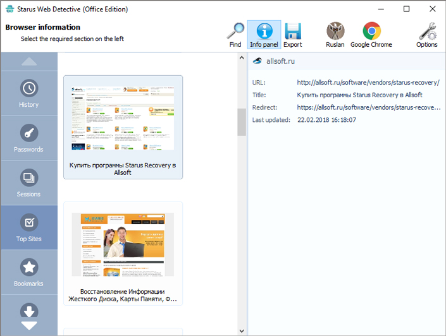Select the Starus orange website thumbnail

(x=123, y=244)
